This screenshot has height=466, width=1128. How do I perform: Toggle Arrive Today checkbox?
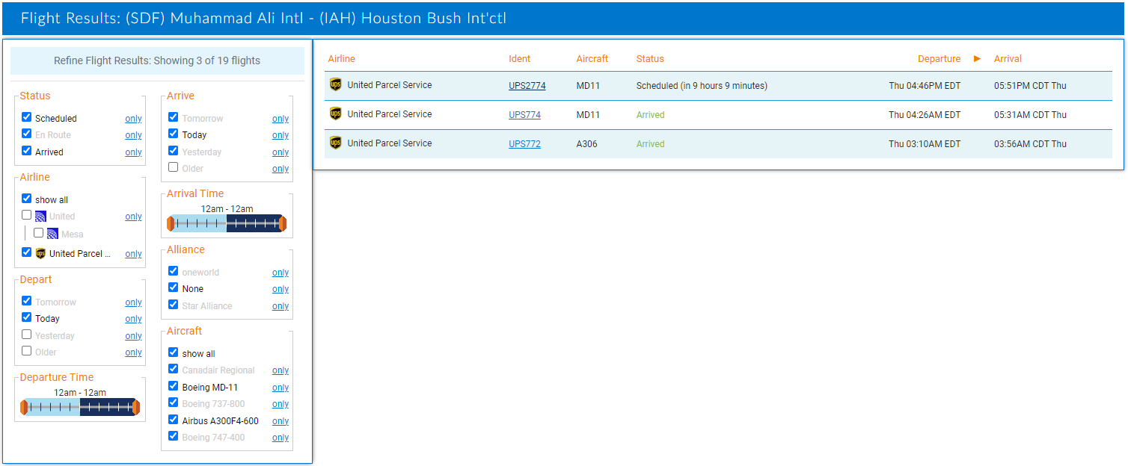[x=174, y=134]
